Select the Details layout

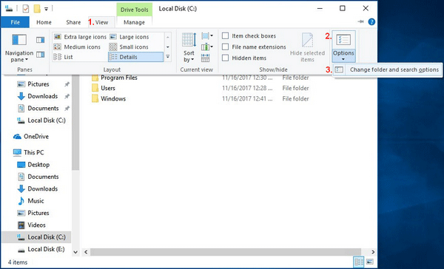click(x=135, y=57)
